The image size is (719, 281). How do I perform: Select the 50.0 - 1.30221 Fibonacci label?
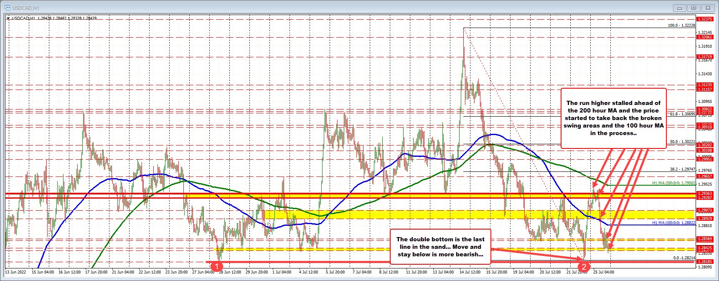[682, 142]
